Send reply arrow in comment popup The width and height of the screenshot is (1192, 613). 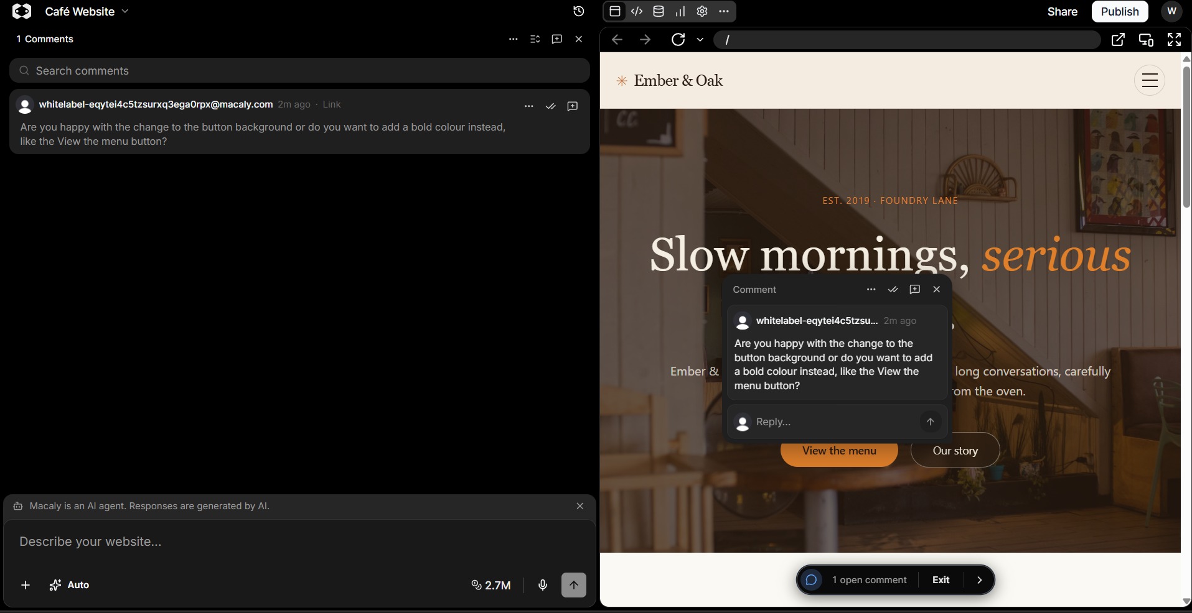931,422
